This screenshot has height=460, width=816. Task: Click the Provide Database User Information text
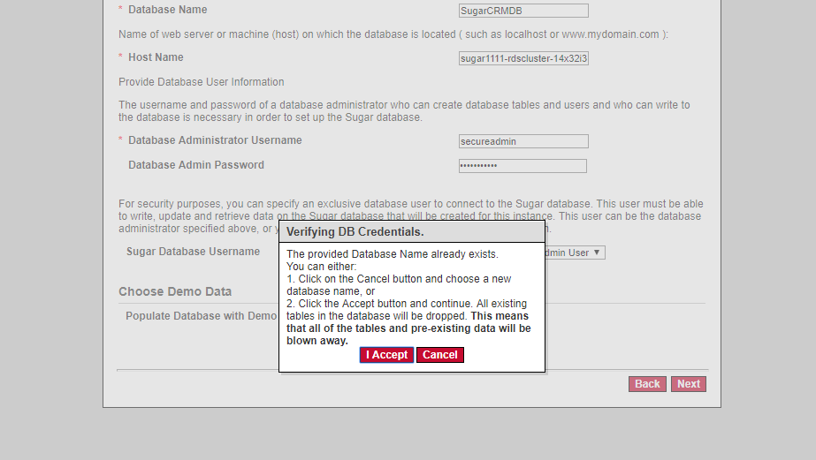pos(202,82)
